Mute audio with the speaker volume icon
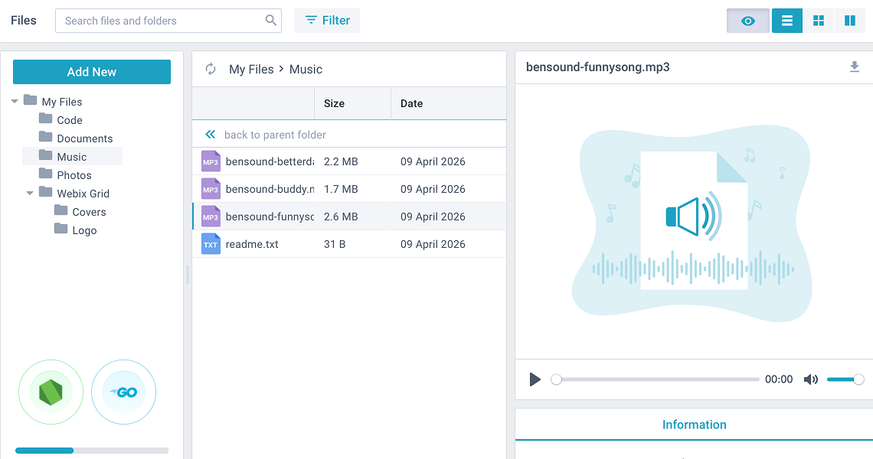Viewport: 873px width, 459px height. [x=810, y=379]
